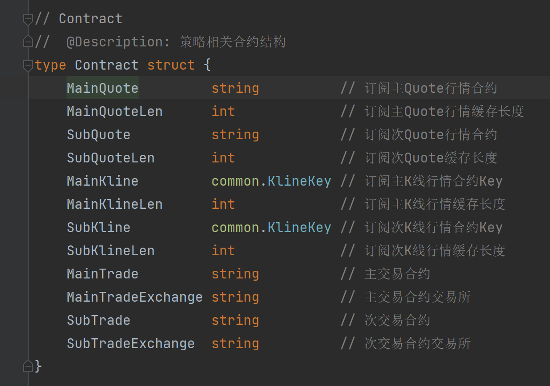Collapse the '// Contract' comment fold marker

[28, 19]
